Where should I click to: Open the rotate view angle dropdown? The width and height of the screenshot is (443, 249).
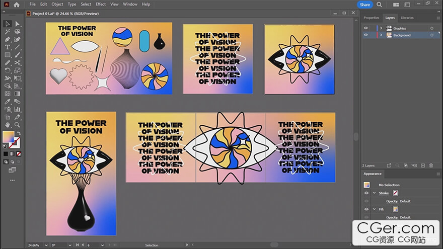[70, 245]
